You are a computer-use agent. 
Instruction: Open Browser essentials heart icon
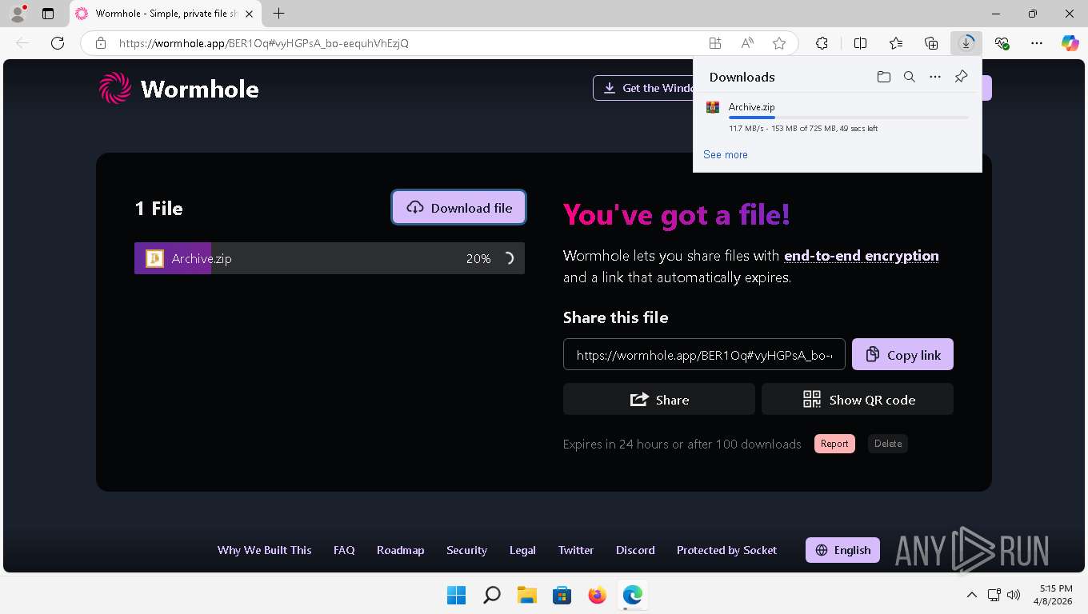[x=1002, y=43]
